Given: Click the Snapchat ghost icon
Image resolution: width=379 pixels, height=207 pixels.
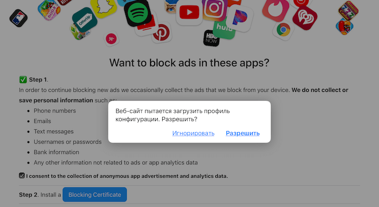Looking at the screenshot, I should pos(104,8).
